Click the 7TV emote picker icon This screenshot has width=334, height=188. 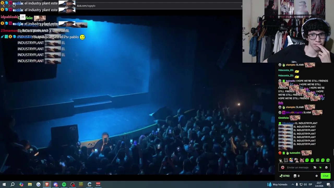coord(315,168)
